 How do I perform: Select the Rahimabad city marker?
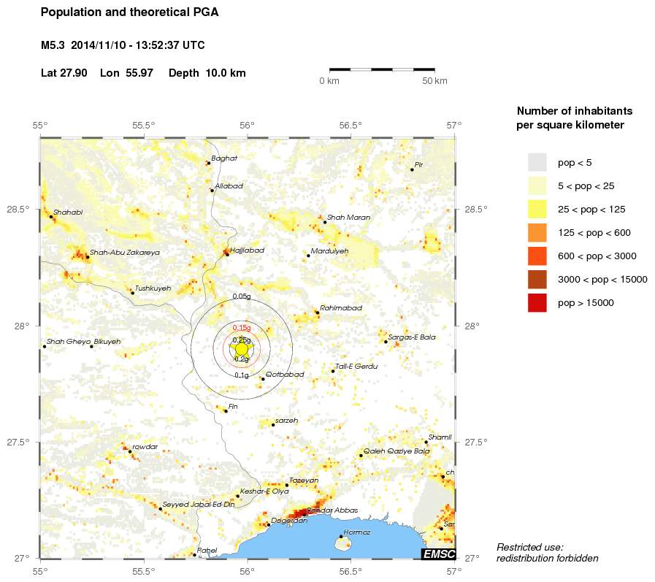pyautogui.click(x=317, y=313)
